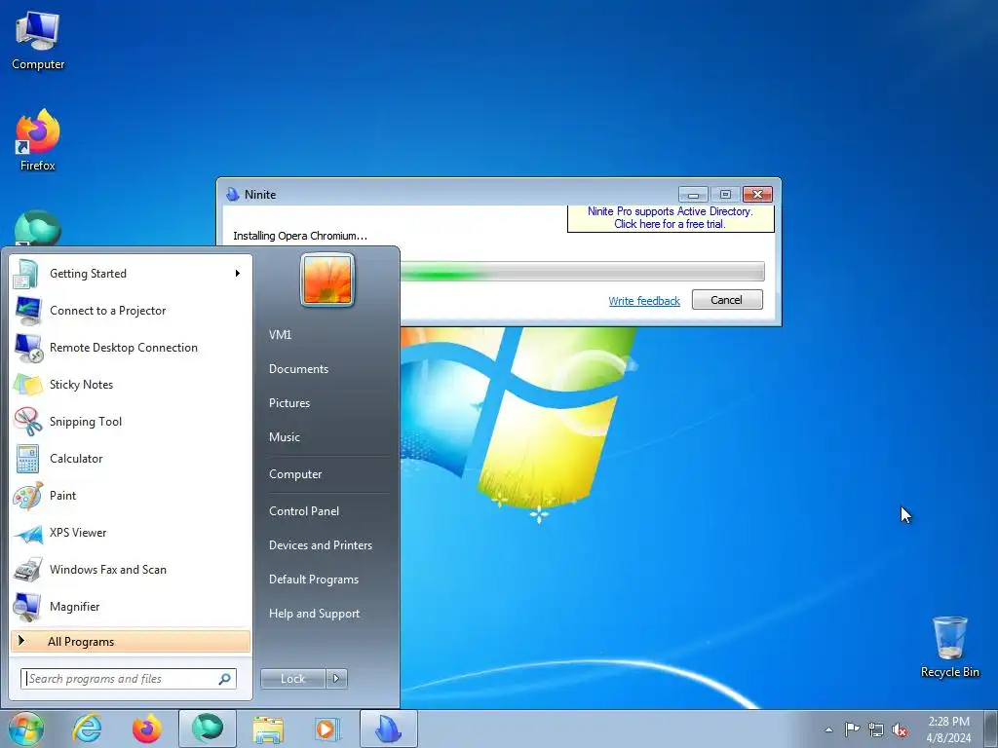Launch Sticky Notes text entry
Viewport: 998px width, 748px height.
pos(82,385)
